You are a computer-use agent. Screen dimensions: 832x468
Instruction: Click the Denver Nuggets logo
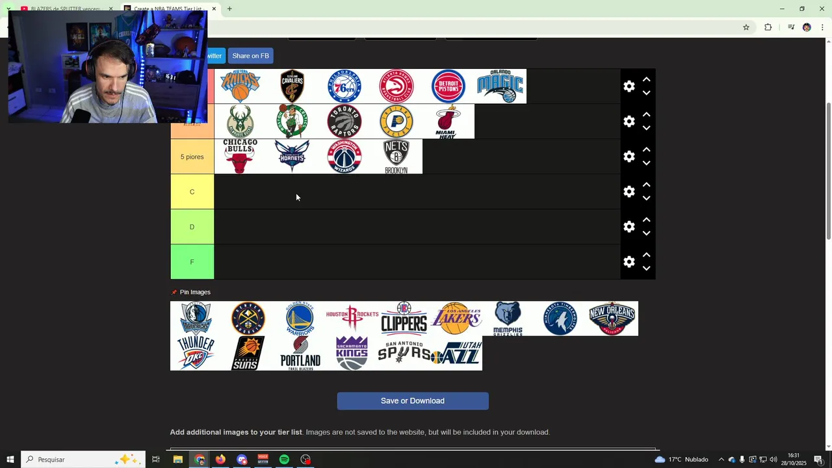pyautogui.click(x=248, y=318)
